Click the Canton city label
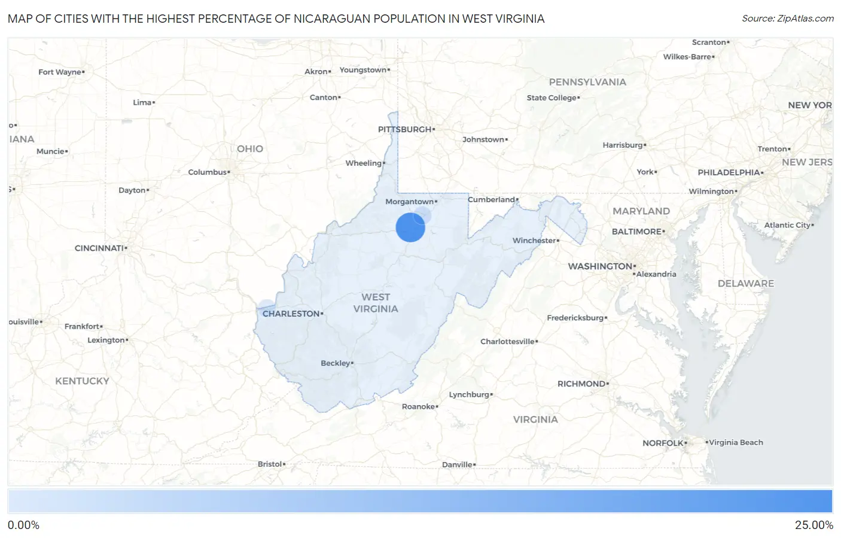Image resolution: width=841 pixels, height=538 pixels. [324, 98]
